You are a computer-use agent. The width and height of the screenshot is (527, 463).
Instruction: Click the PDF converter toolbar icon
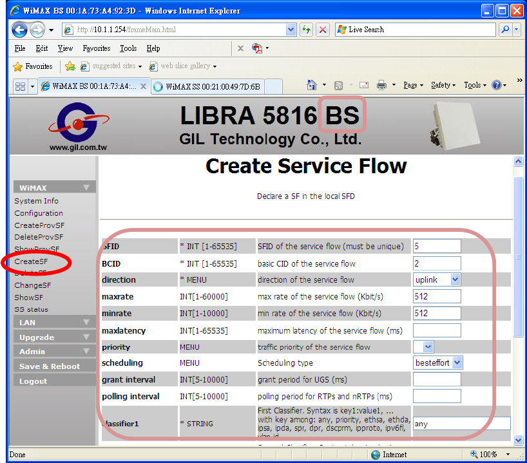point(257,48)
